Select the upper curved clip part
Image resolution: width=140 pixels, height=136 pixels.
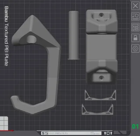point(100,95)
